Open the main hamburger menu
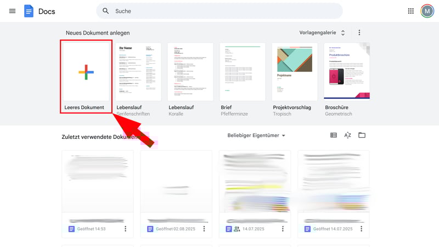This screenshot has width=439, height=247. [12, 11]
